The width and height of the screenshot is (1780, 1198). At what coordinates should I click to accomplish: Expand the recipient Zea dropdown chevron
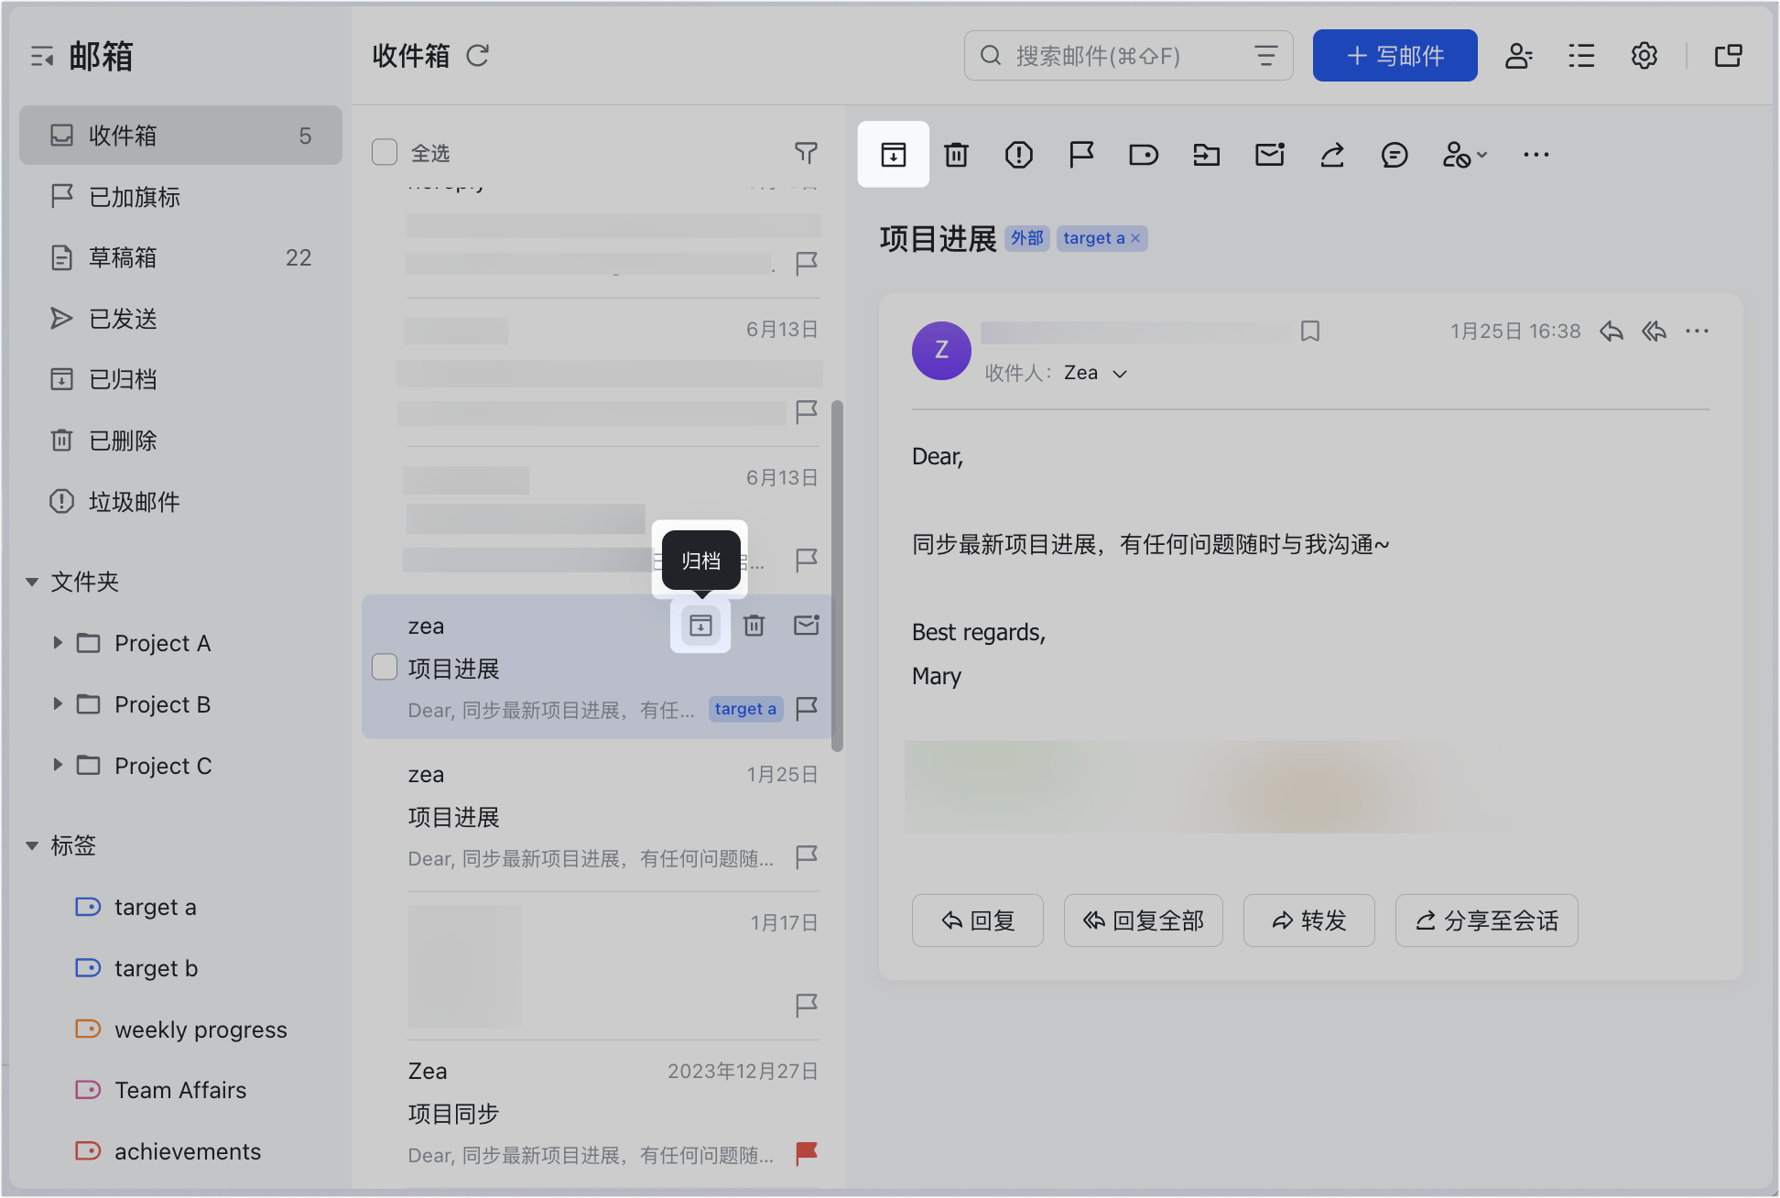1119,374
